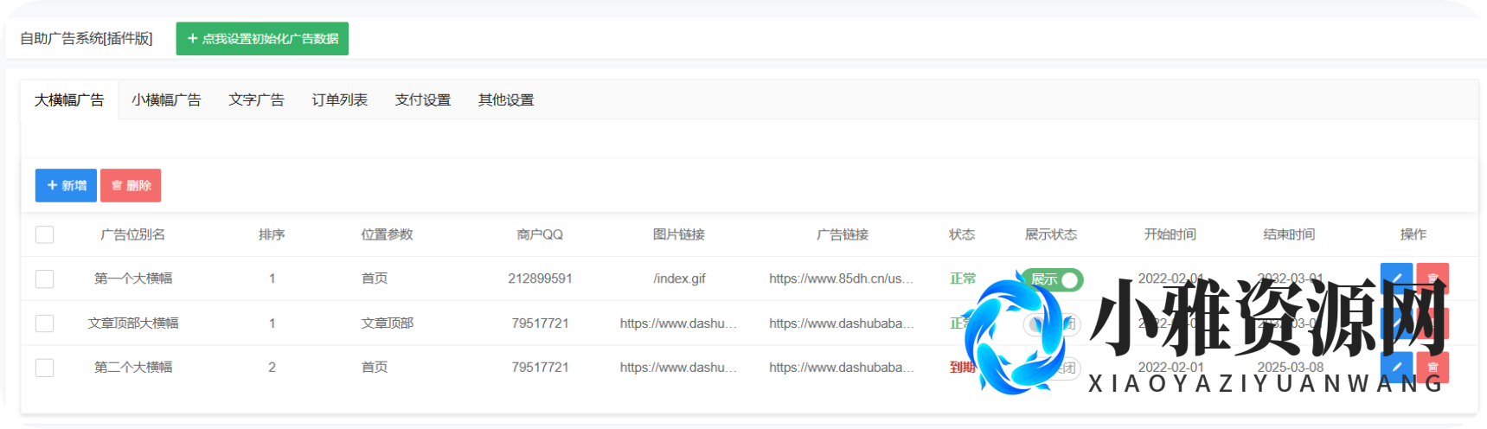The width and height of the screenshot is (1487, 429).
Task: Click the 商户QQ column header
Action: tap(540, 234)
